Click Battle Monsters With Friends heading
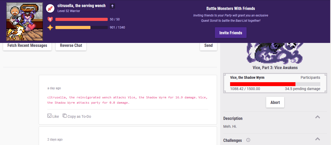 pyautogui.click(x=231, y=9)
